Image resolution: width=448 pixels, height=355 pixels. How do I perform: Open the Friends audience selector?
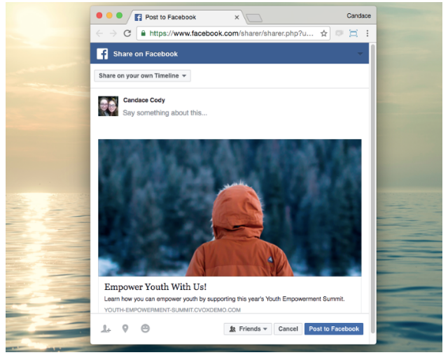point(248,328)
